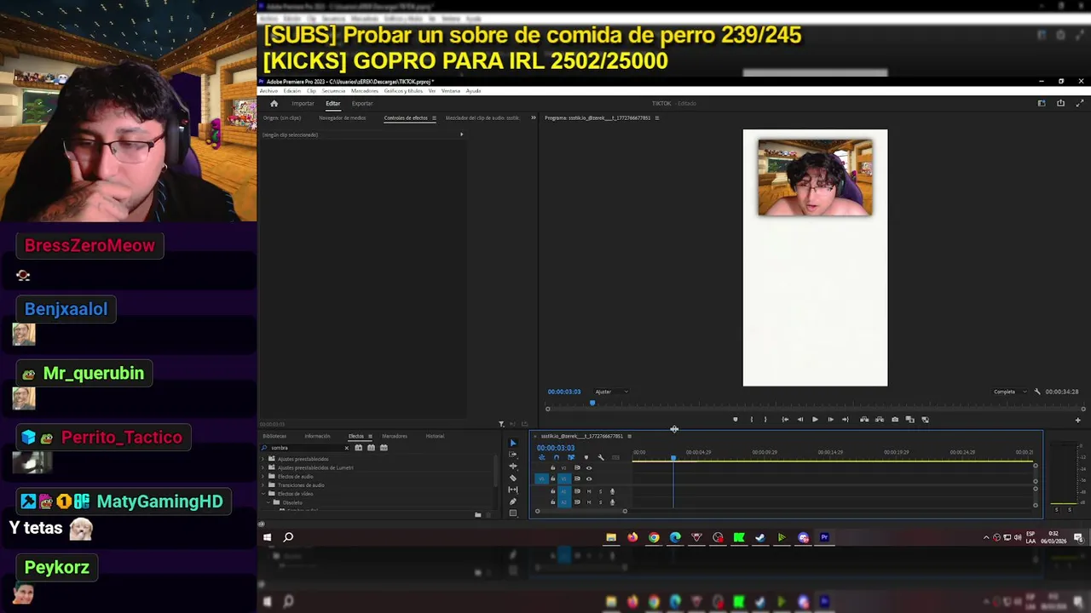Select the Pen tool
1091x613 pixels.
pyautogui.click(x=512, y=501)
